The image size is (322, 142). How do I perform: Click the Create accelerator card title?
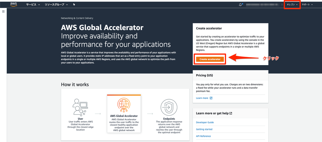point(209,28)
